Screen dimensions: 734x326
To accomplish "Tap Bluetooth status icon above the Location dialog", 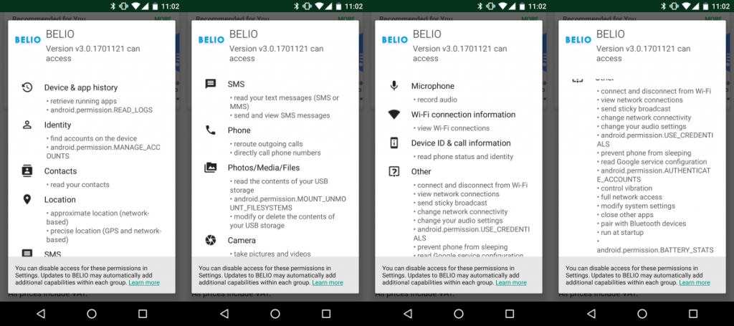I will click(113, 6).
